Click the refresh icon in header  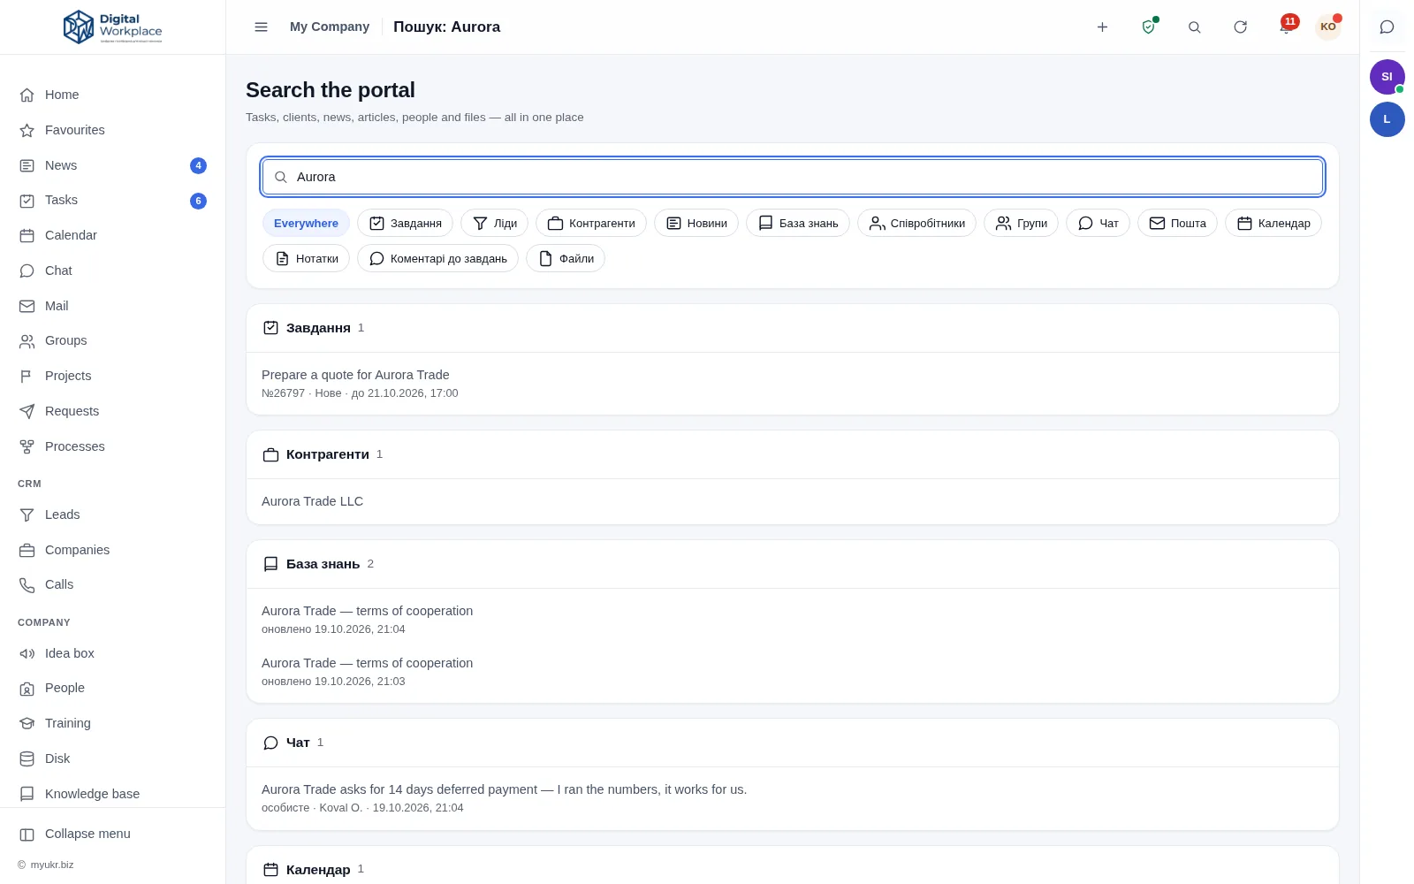coord(1240,27)
